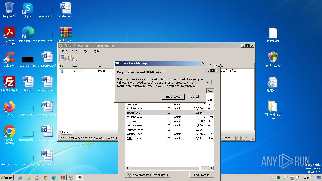Viewport: 322px width, 181px height.
Task: Launch Google Chrome desktop shortcut
Action: (x=9, y=135)
